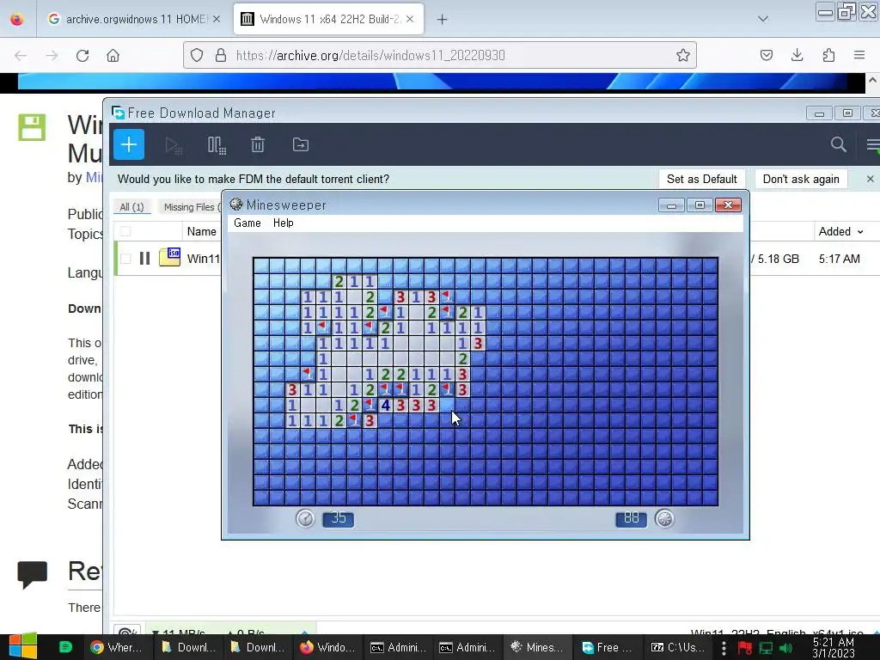The width and height of the screenshot is (880, 660).
Task: Click the browser page scroll-up arrow
Action: (873, 80)
